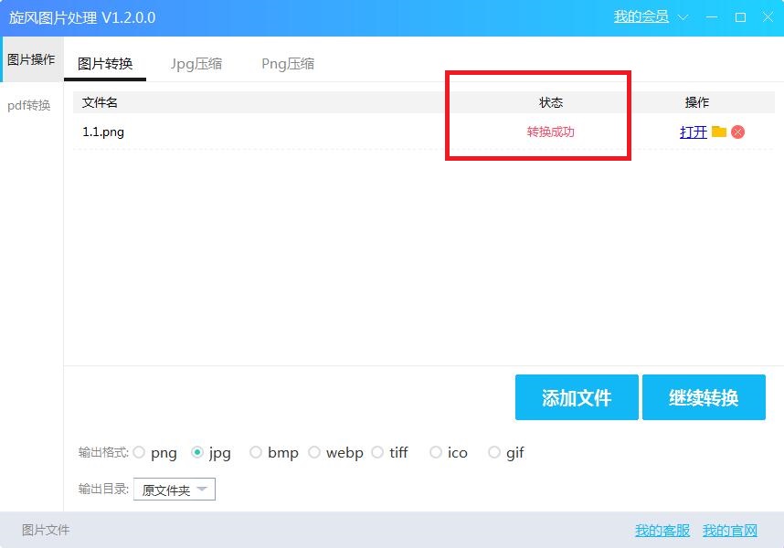
Task: Open the yellow folder icon for 1.1.png
Action: [x=719, y=132]
